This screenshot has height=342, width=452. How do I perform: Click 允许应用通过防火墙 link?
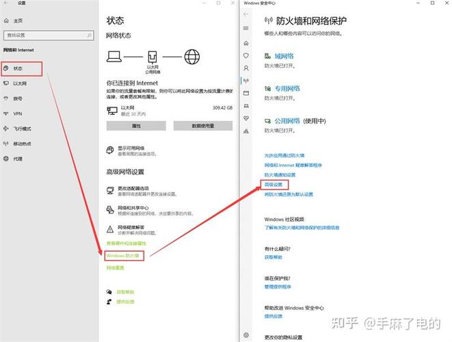pyautogui.click(x=284, y=155)
